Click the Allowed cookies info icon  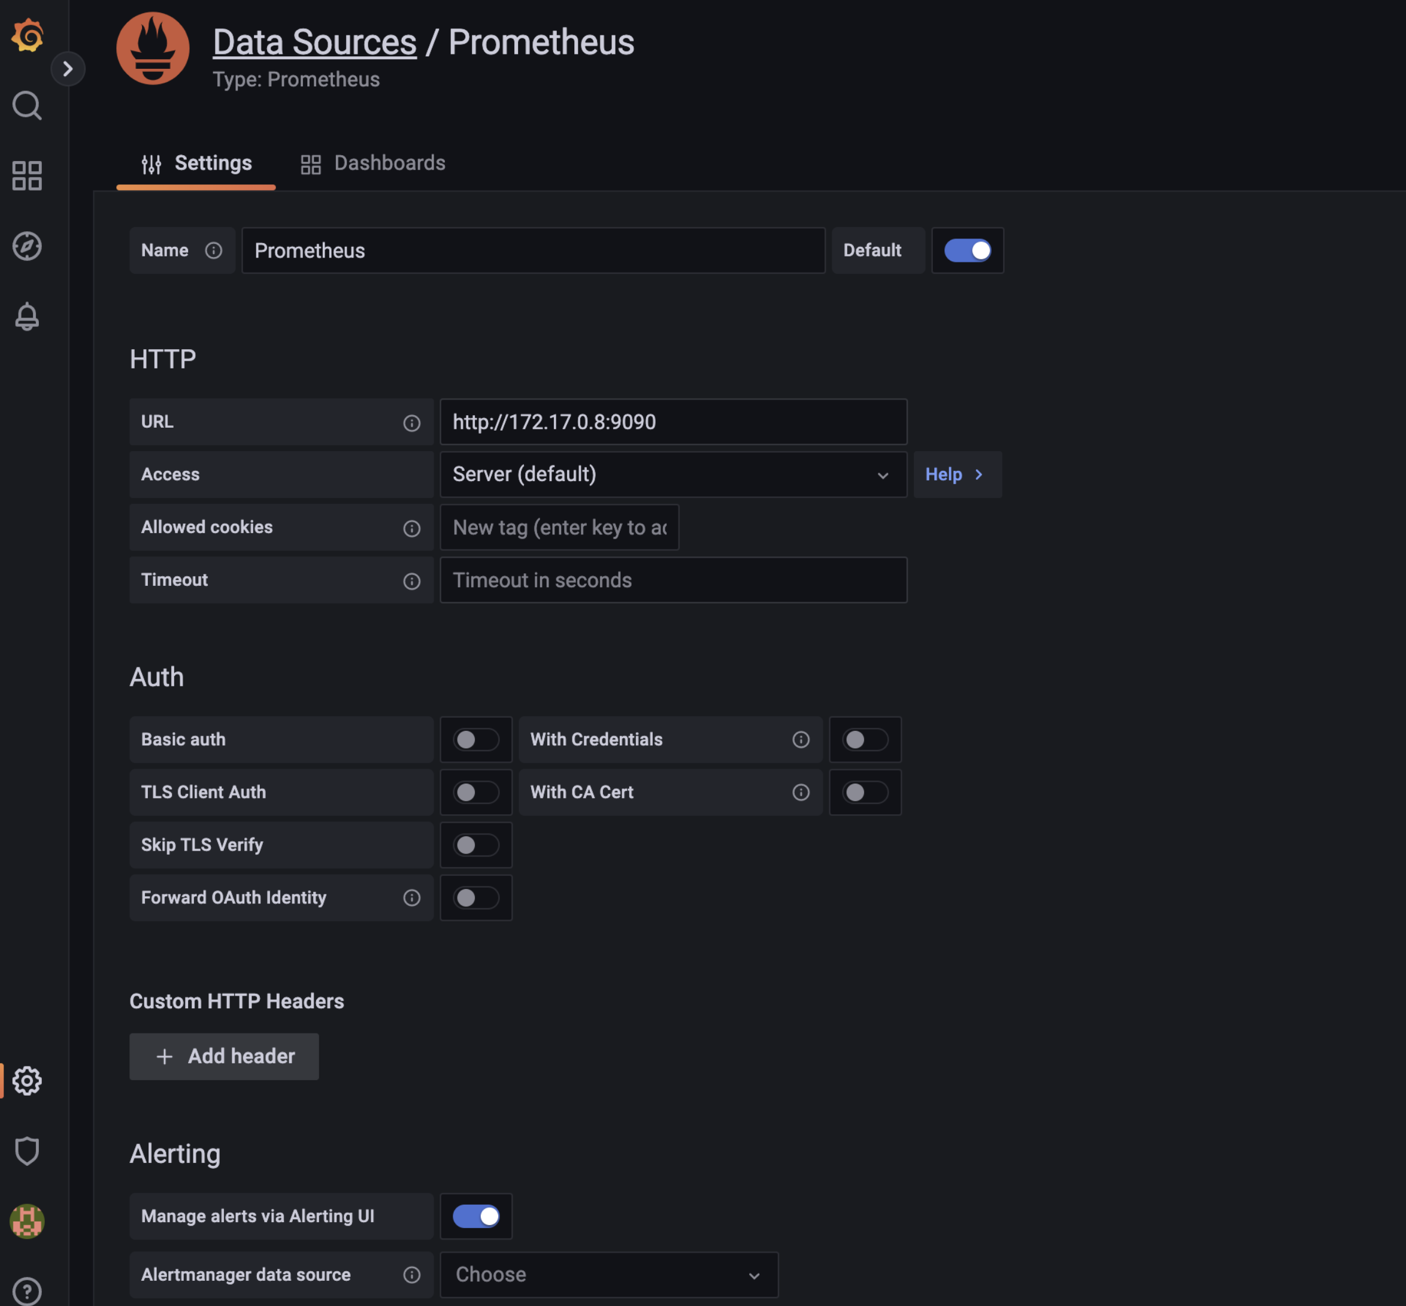(x=411, y=528)
